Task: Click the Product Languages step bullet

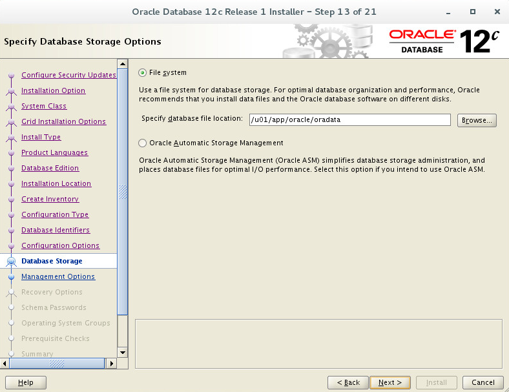Action: tap(12, 153)
